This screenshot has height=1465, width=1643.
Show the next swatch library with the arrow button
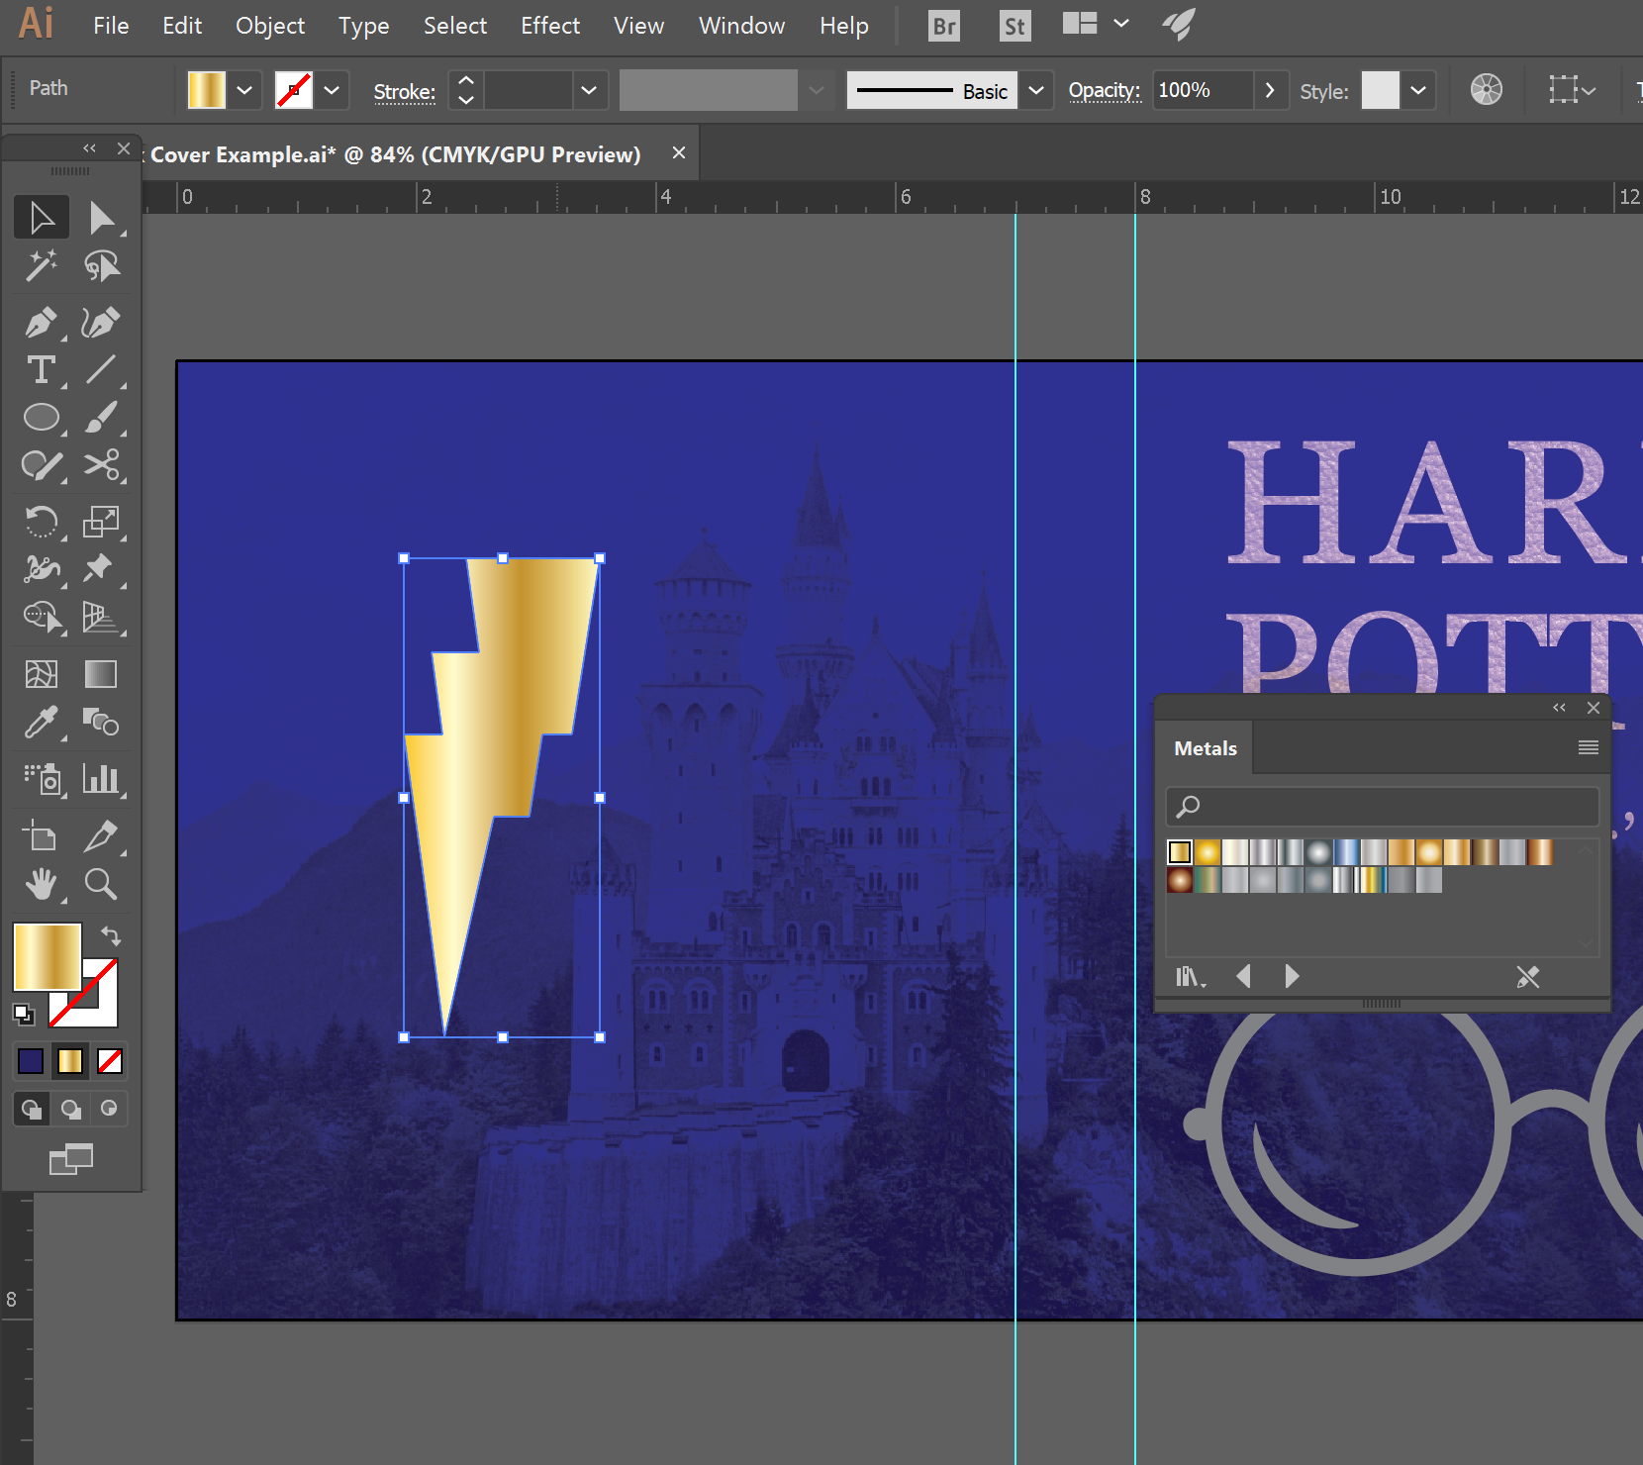(1292, 977)
